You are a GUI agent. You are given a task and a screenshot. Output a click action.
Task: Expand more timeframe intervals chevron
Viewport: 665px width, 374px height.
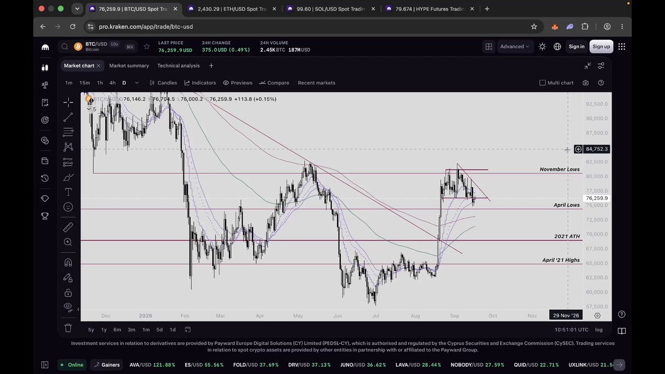click(136, 83)
